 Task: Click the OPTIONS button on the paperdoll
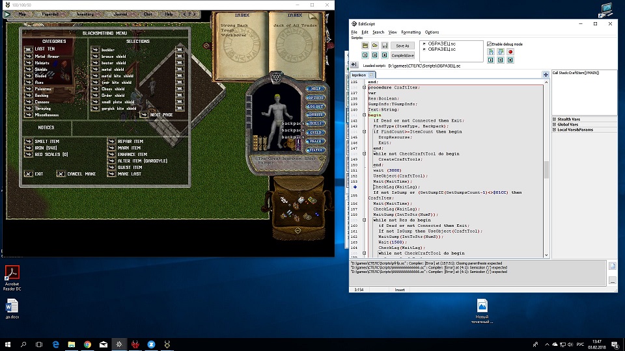coord(315,97)
